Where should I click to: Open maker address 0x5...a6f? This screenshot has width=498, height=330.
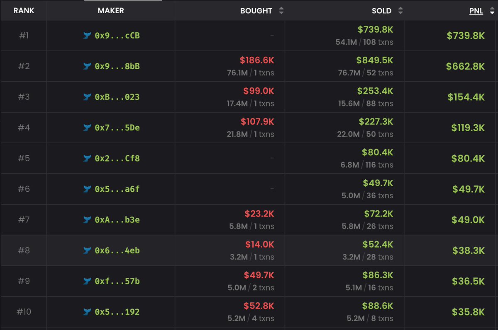click(x=117, y=189)
